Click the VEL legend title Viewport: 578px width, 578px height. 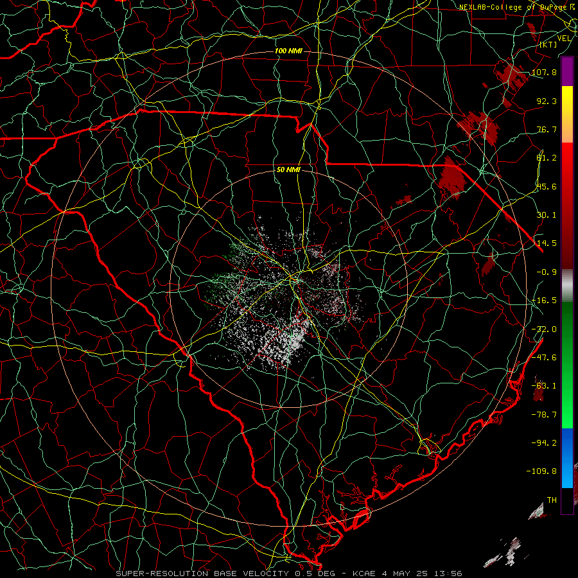(x=564, y=39)
